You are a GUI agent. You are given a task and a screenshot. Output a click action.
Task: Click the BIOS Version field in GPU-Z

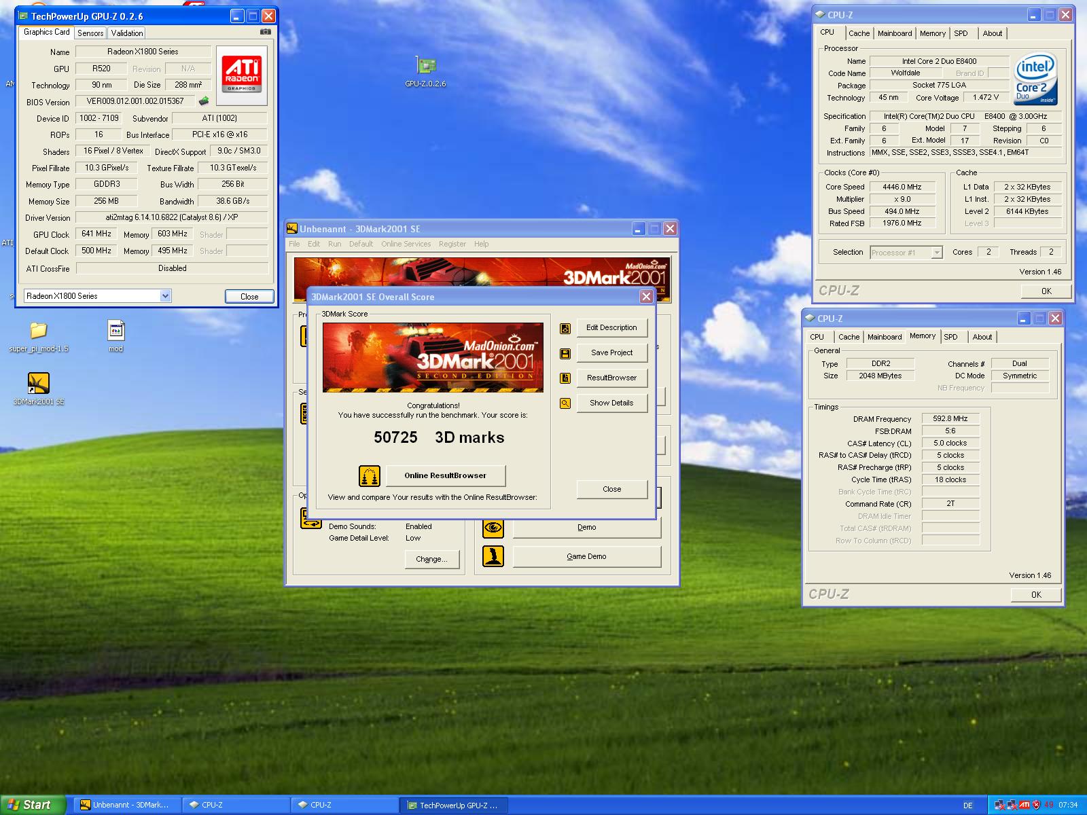click(135, 101)
